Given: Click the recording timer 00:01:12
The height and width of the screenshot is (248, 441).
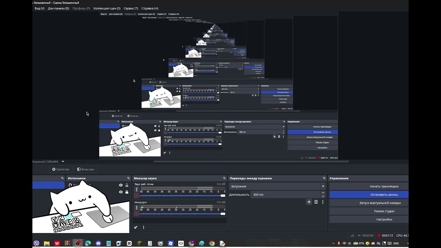Looking at the screenshot, I should click(387, 236).
